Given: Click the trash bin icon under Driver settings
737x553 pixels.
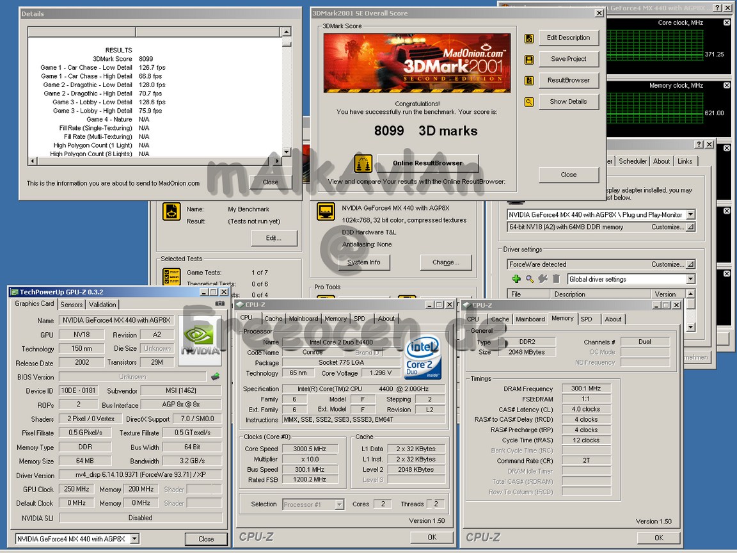Looking at the screenshot, I should tap(556, 279).
